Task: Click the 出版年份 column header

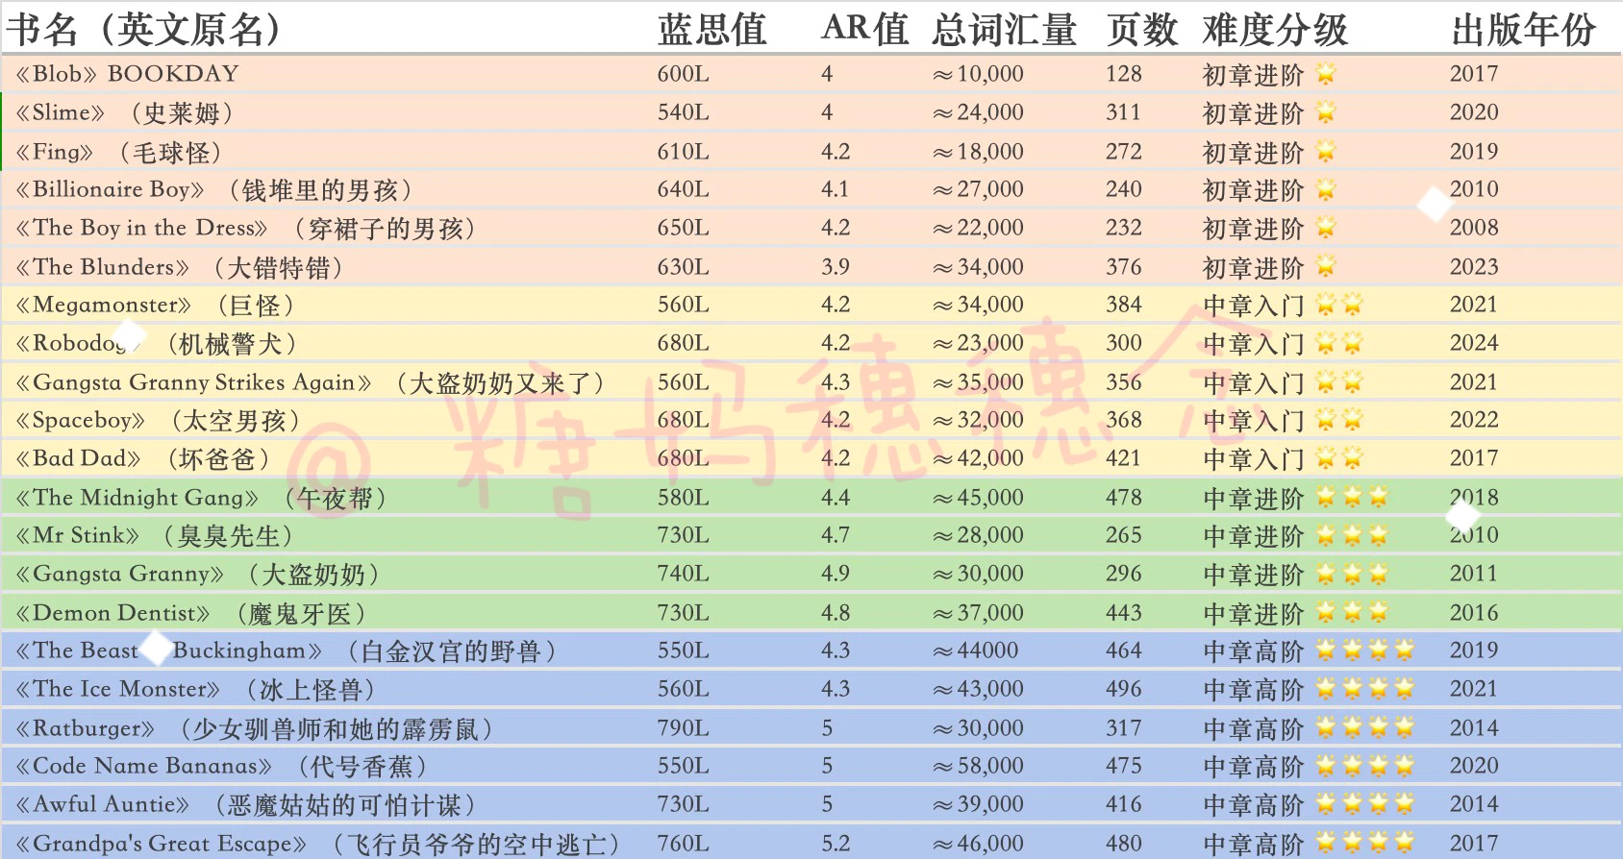Action: [x=1523, y=29]
